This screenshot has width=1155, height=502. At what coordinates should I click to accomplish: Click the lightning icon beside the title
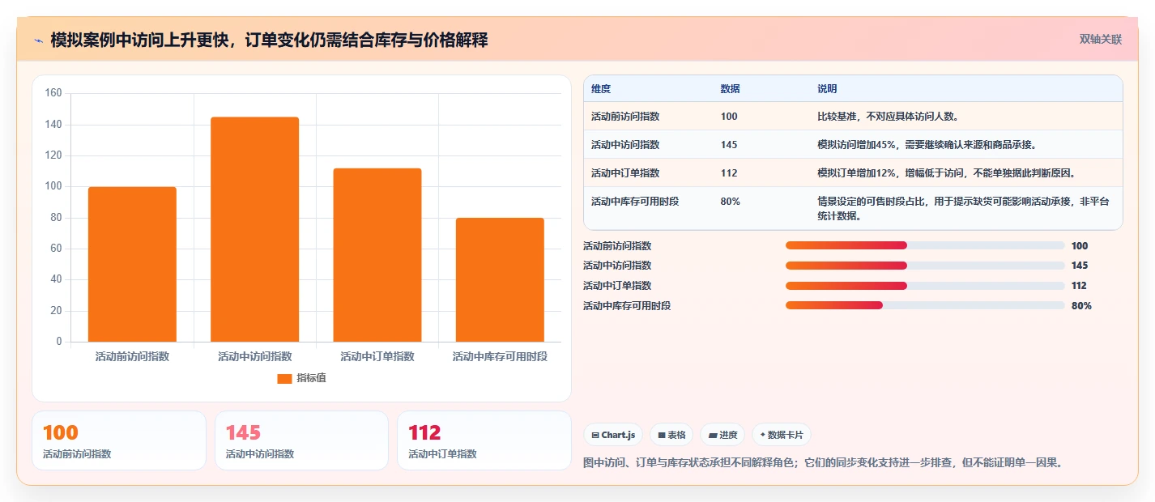point(38,40)
